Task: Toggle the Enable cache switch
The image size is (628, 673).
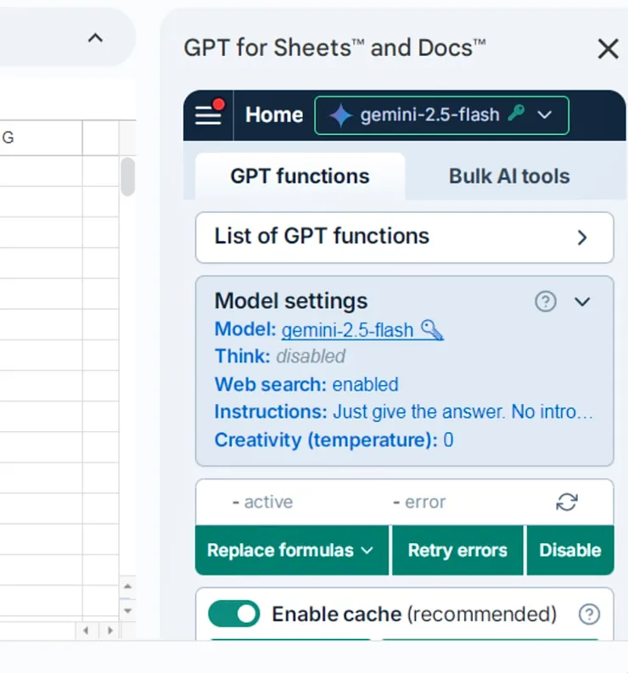Action: point(234,614)
